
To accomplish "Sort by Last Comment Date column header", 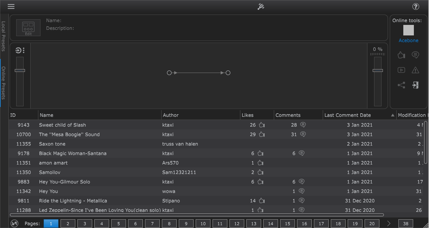I will [360, 115].
